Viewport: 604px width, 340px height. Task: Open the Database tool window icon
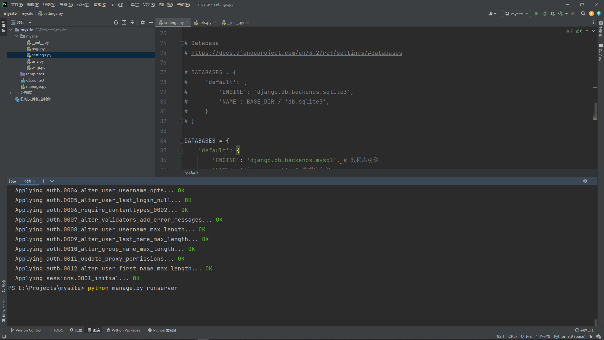[601, 29]
